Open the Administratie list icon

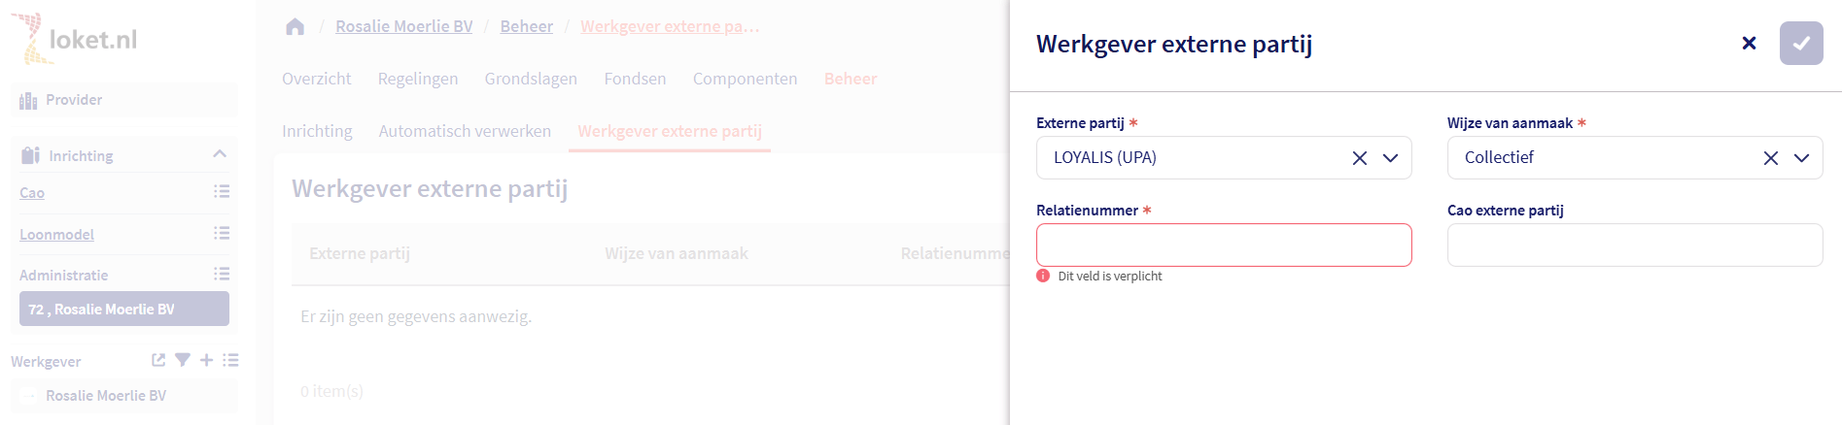point(222,275)
